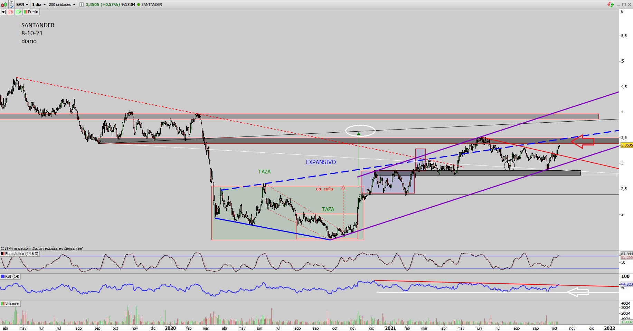This screenshot has width=633, height=331.
Task: Click the drawing tools pin icon
Action: 11,4
